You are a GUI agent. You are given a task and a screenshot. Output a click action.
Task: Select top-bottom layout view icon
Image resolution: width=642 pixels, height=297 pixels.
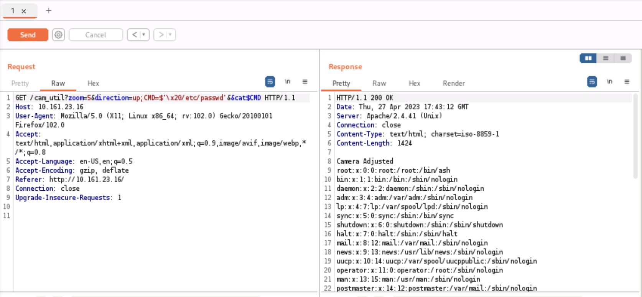606,58
